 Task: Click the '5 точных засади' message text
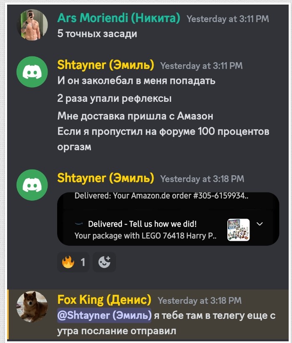(97, 34)
